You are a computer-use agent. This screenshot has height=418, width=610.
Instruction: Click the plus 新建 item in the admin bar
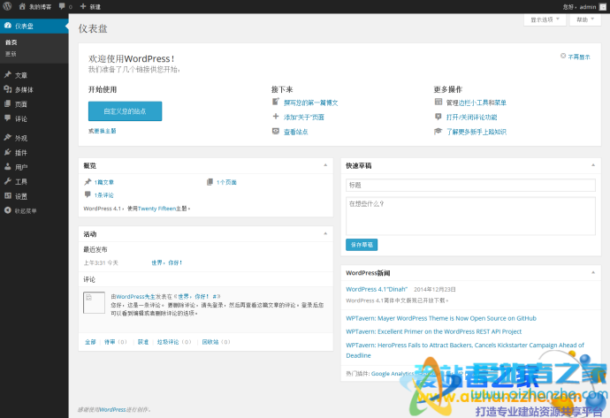[90, 6]
